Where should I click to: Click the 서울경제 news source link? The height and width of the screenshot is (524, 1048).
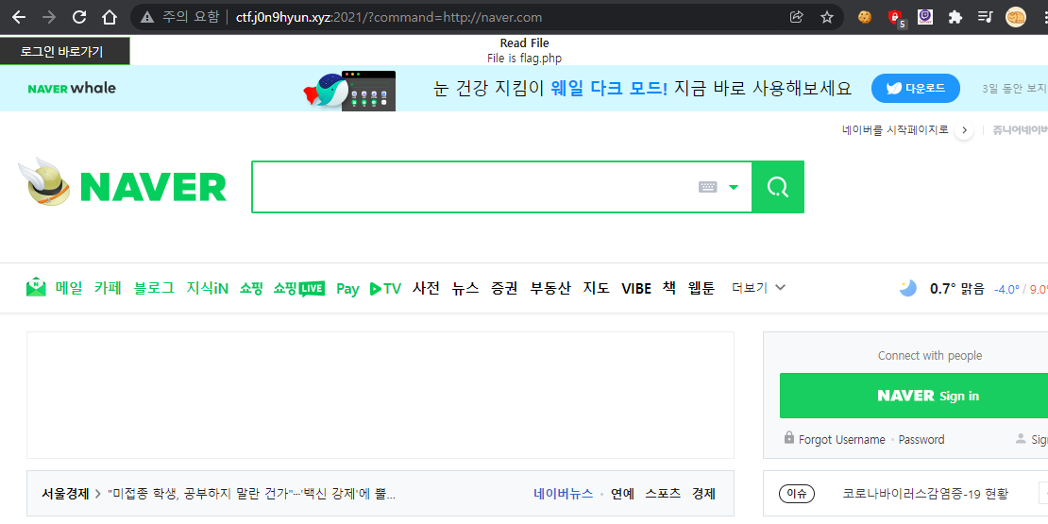point(65,494)
